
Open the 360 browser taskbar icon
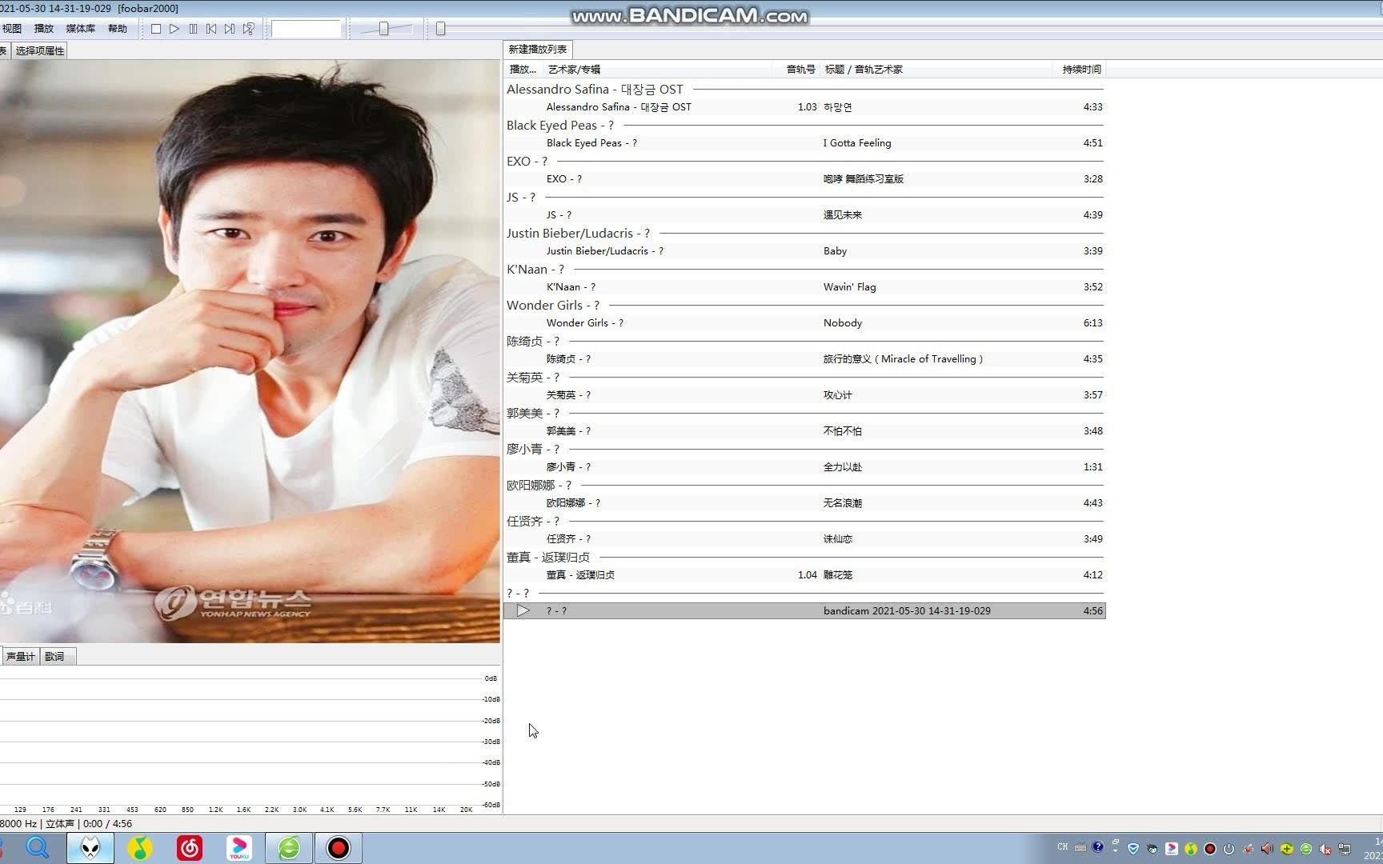[x=289, y=848]
